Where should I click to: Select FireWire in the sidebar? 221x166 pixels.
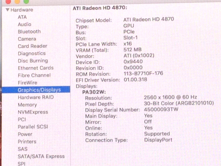click(x=27, y=82)
